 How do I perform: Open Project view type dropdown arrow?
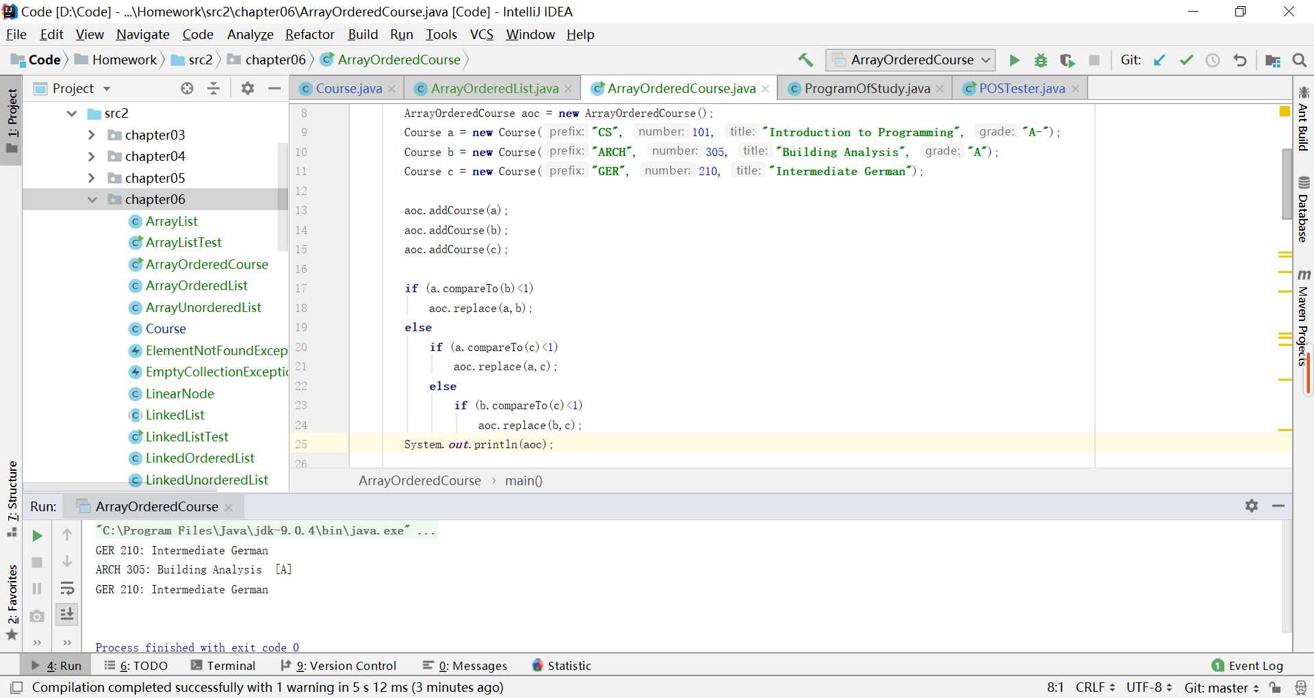107,89
